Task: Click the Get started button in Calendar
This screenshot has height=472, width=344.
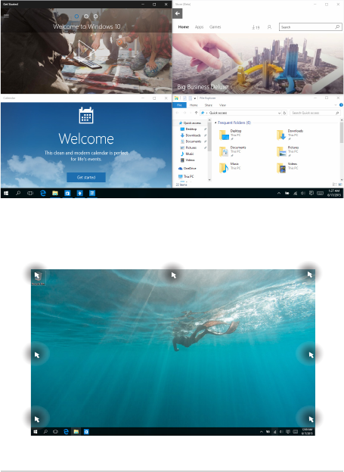Action: (x=86, y=177)
